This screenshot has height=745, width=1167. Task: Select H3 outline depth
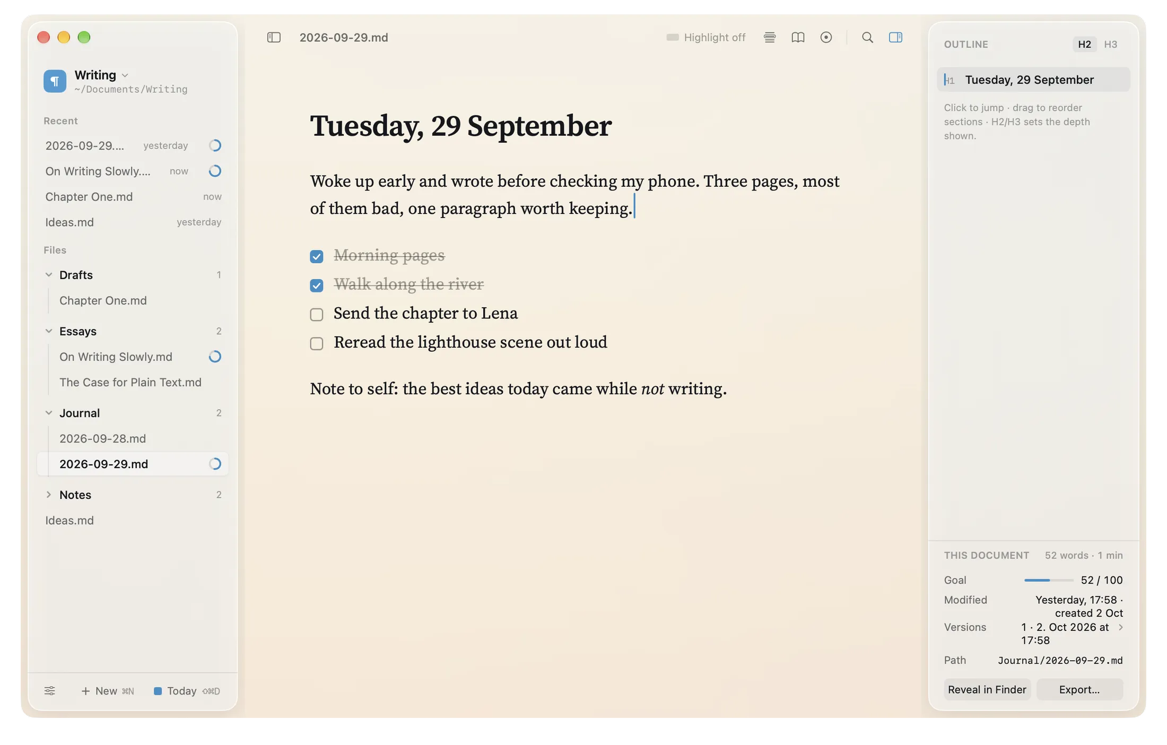coord(1110,44)
